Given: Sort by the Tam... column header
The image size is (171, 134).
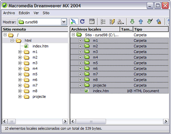Looking at the screenshot, I should [126, 29].
